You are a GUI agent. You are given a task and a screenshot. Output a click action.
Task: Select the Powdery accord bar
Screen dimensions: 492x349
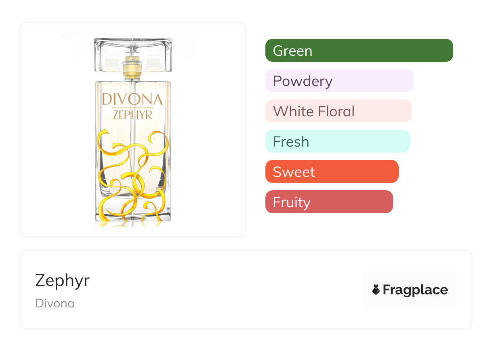point(339,81)
